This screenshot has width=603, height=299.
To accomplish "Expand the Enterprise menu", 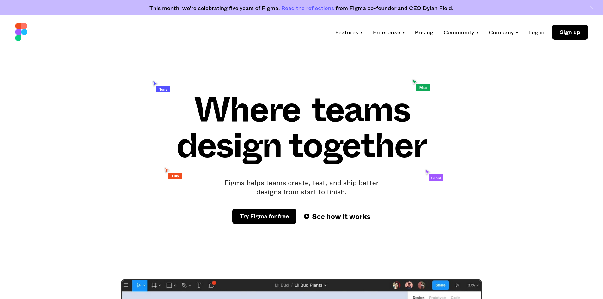I will 389,32.
